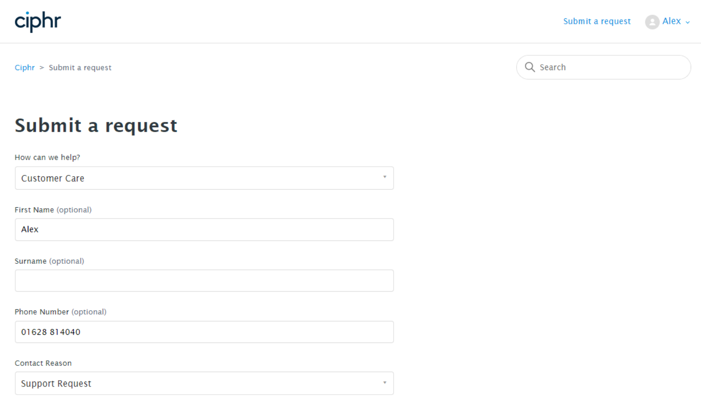Expand the Support Request dropdown arrow
Viewport: 701px width, 400px height.
[385, 382]
